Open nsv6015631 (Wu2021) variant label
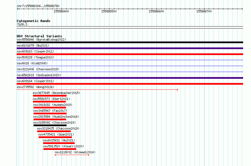 (59, 140)
